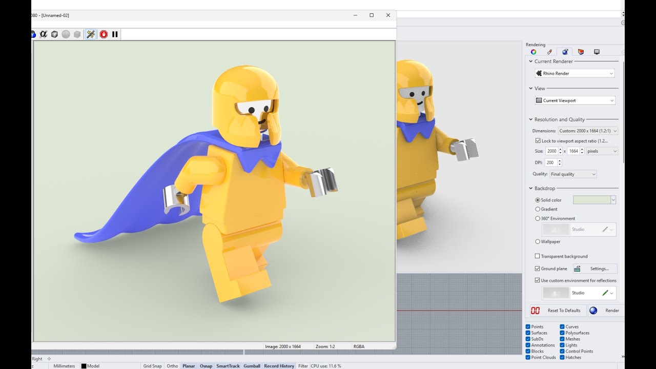Toggle the Points filter checkbox
The image size is (656, 369).
point(528,326)
